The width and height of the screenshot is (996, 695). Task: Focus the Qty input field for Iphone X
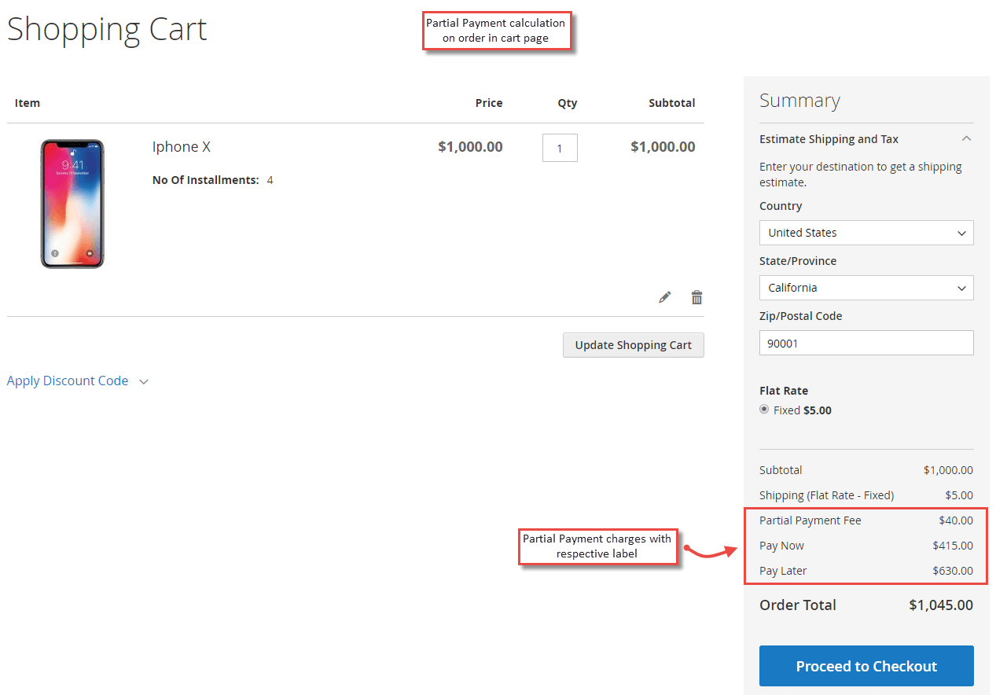[560, 148]
